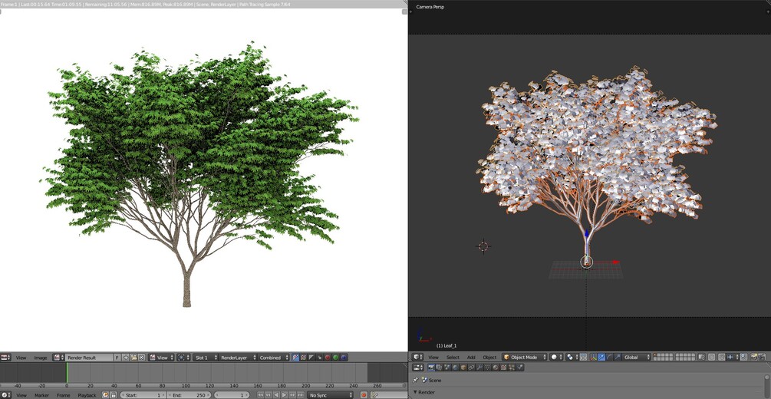Open the RenderLayer dropdown
The width and height of the screenshot is (771, 399).
[x=238, y=358]
